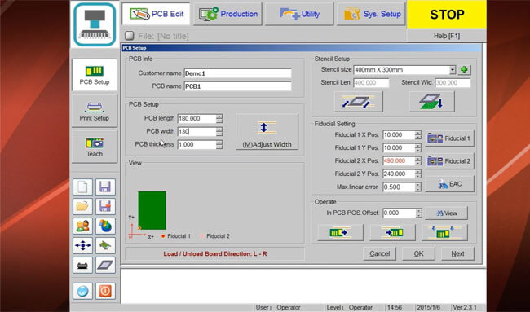This screenshot has width=530, height=312.
Task: Click the orange power icon
Action: [105, 291]
